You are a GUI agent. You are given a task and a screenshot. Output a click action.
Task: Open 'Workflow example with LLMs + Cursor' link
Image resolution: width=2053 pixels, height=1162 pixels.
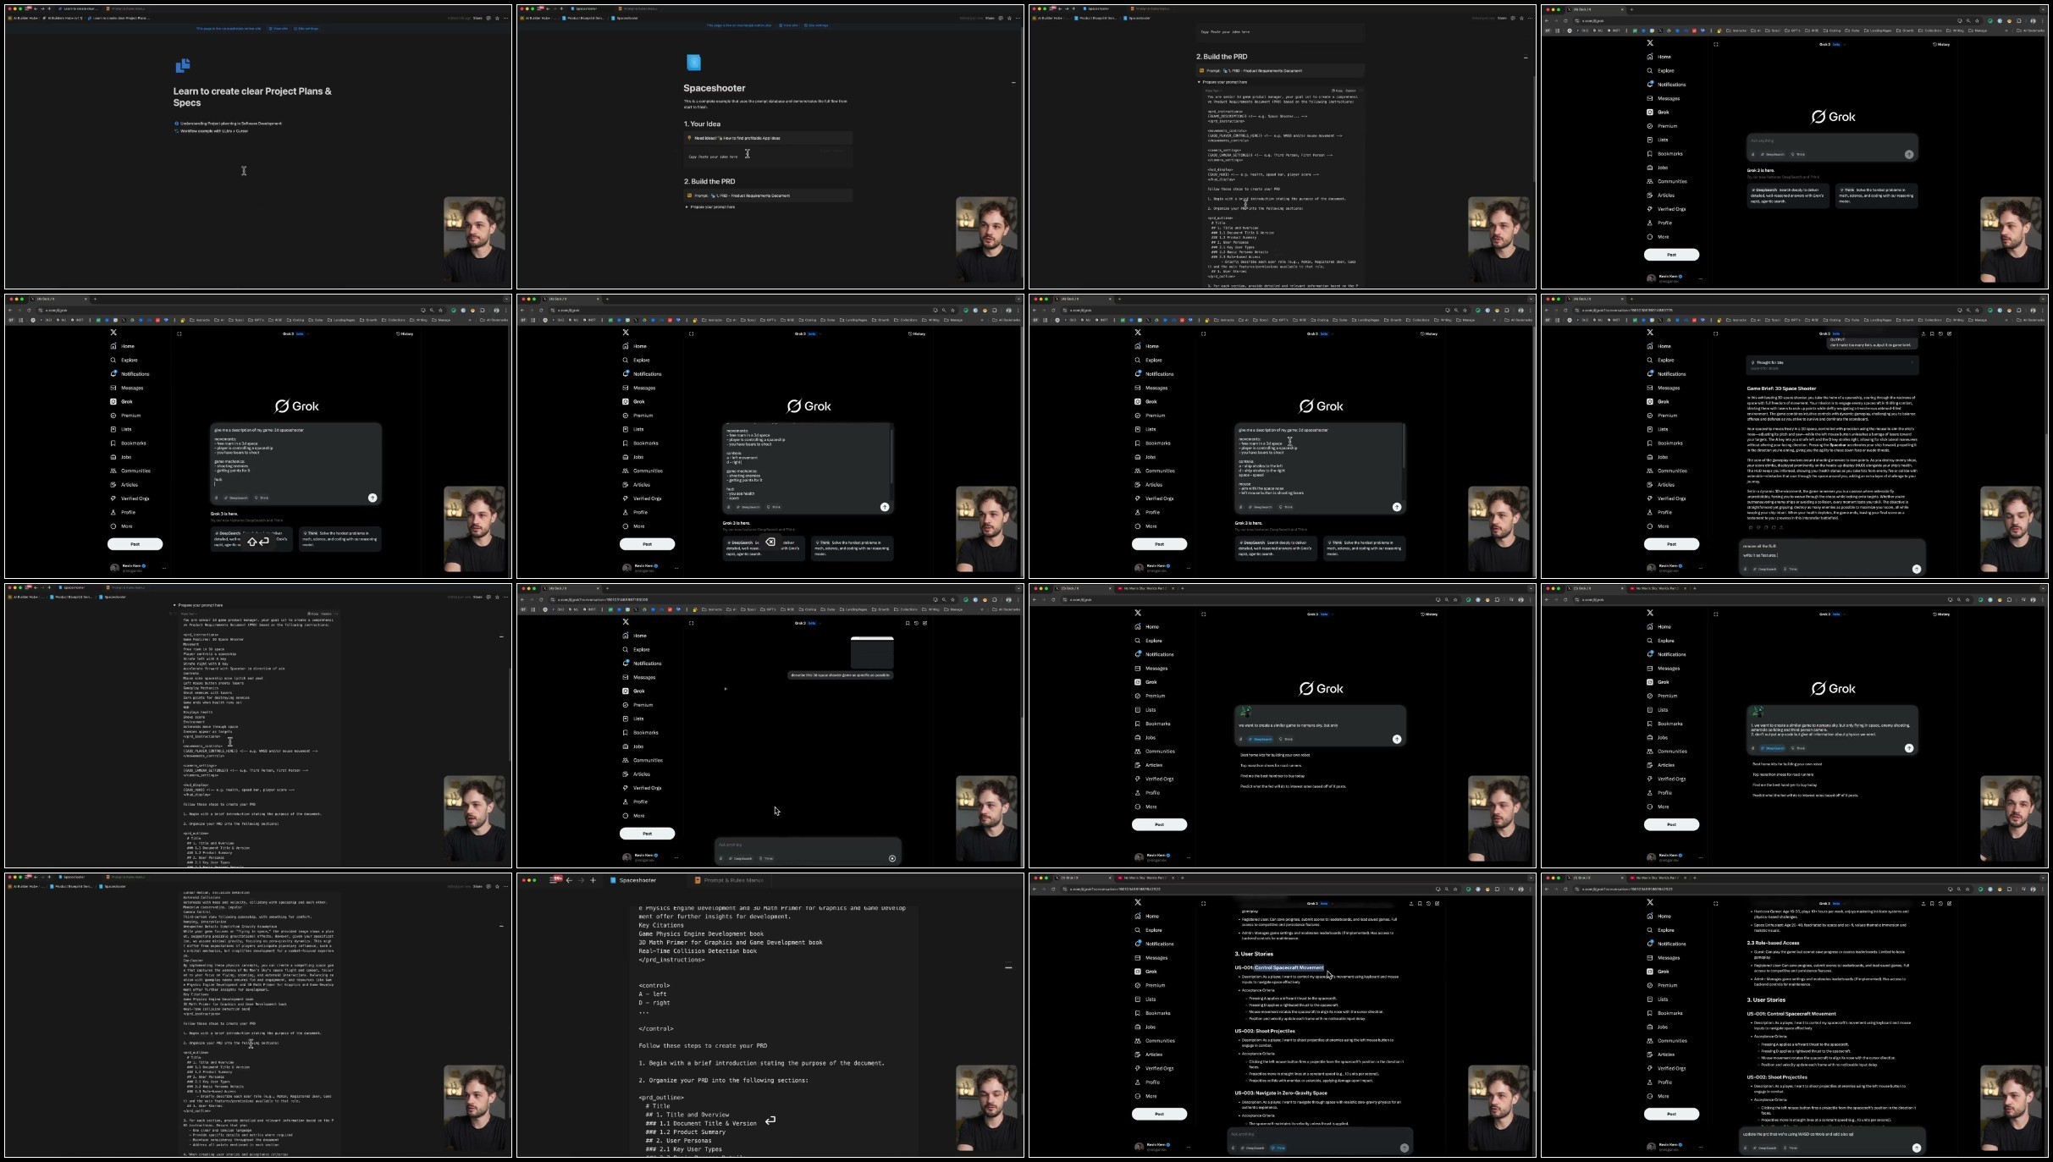pos(213,131)
